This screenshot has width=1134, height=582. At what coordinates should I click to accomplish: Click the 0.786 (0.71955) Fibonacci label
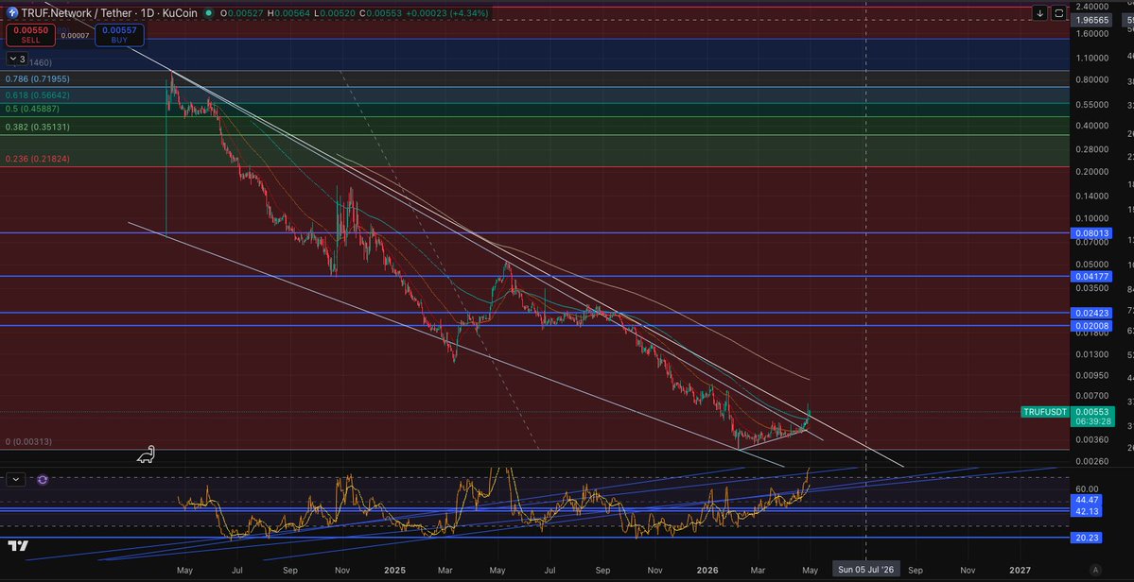click(38, 78)
